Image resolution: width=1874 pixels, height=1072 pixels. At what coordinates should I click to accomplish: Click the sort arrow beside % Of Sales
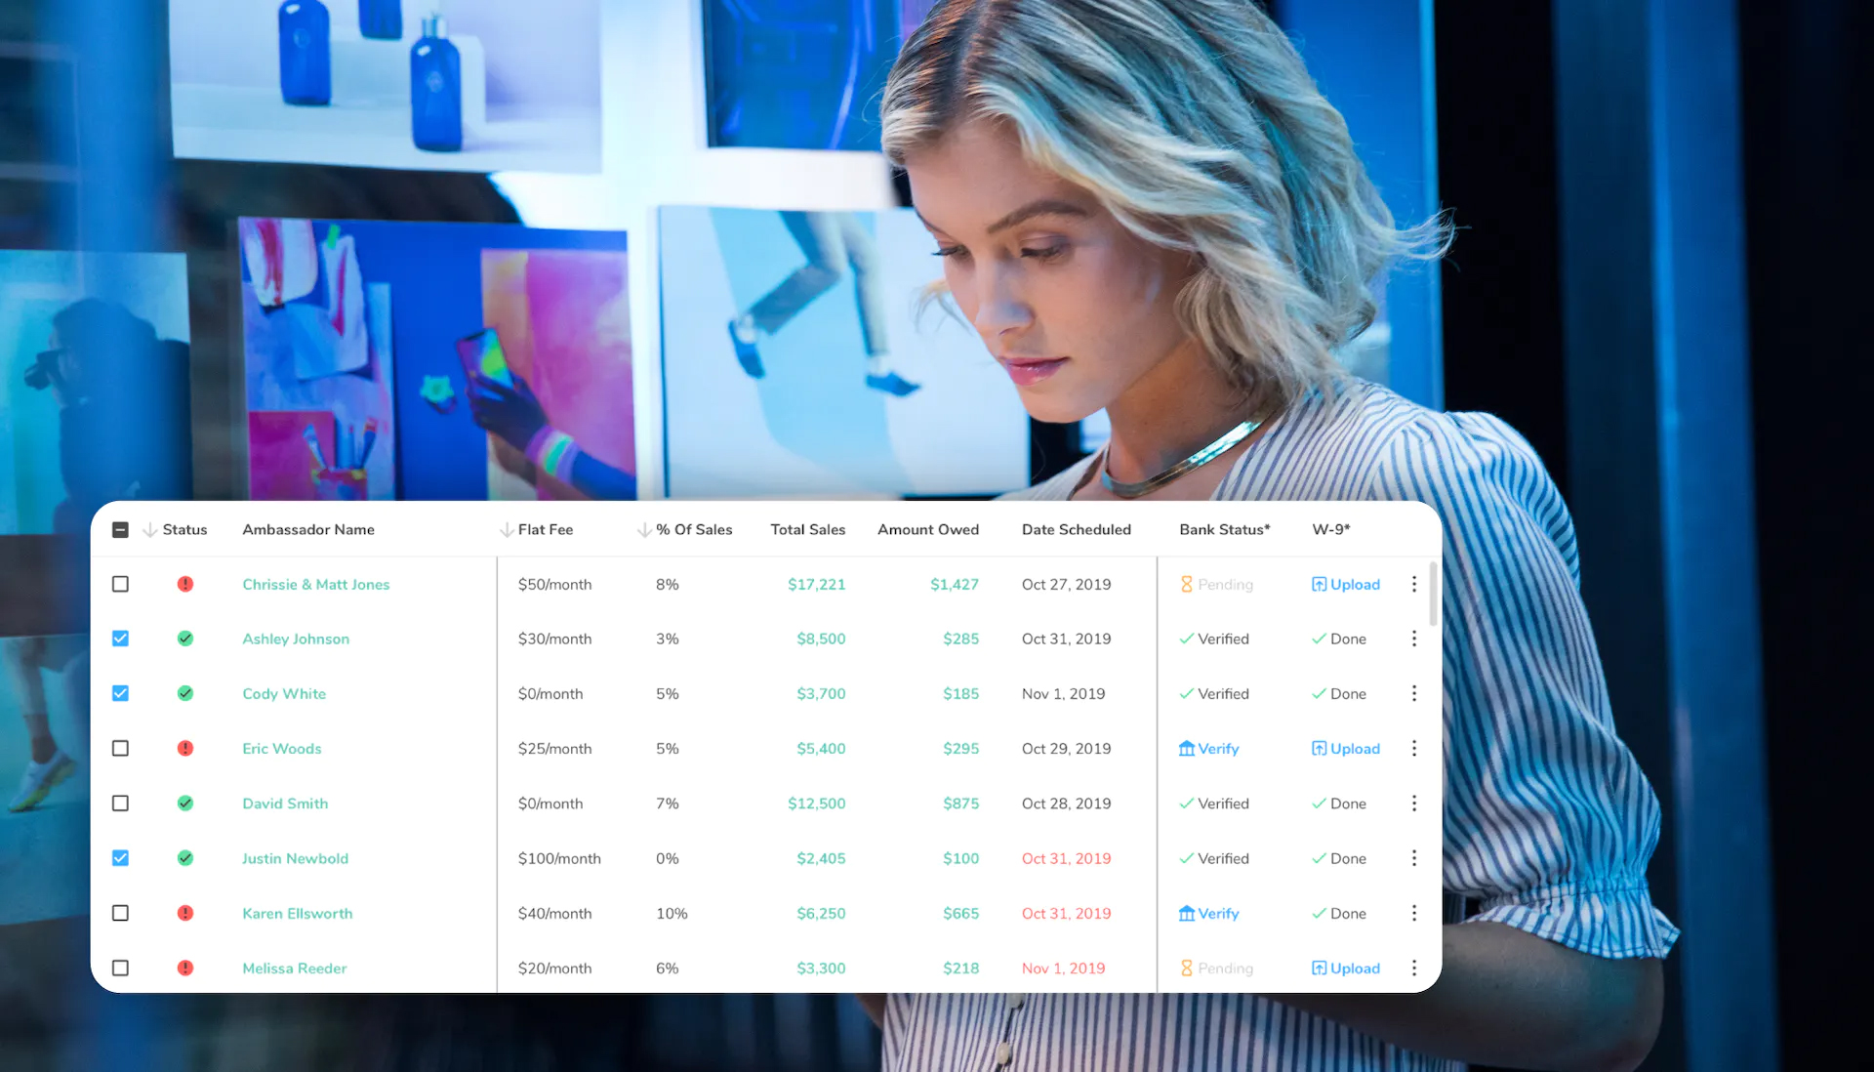point(643,529)
